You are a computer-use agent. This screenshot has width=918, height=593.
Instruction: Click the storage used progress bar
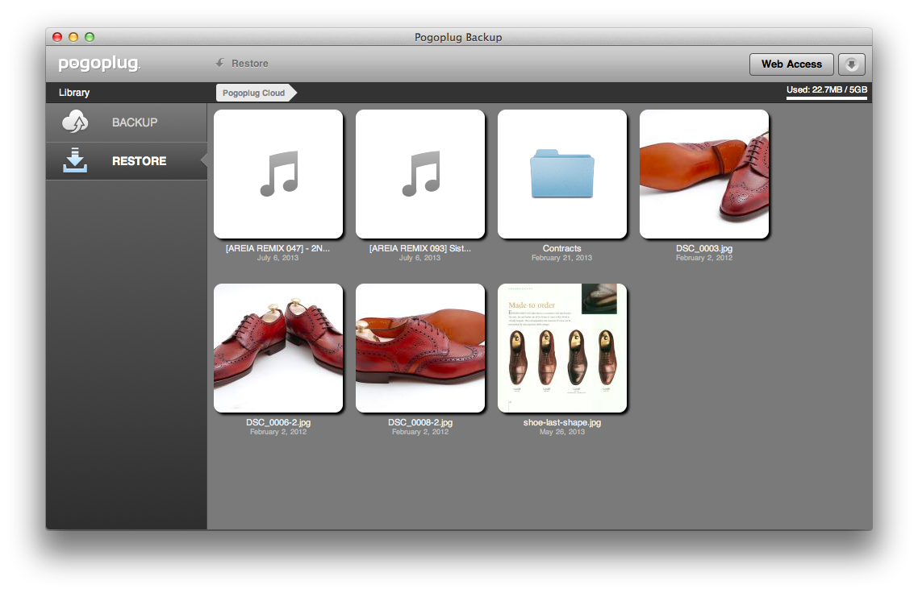click(827, 98)
